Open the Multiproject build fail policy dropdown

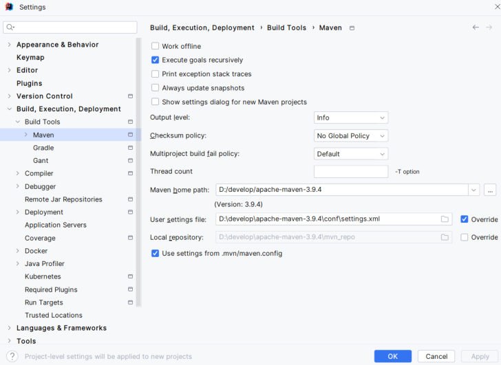351,154
